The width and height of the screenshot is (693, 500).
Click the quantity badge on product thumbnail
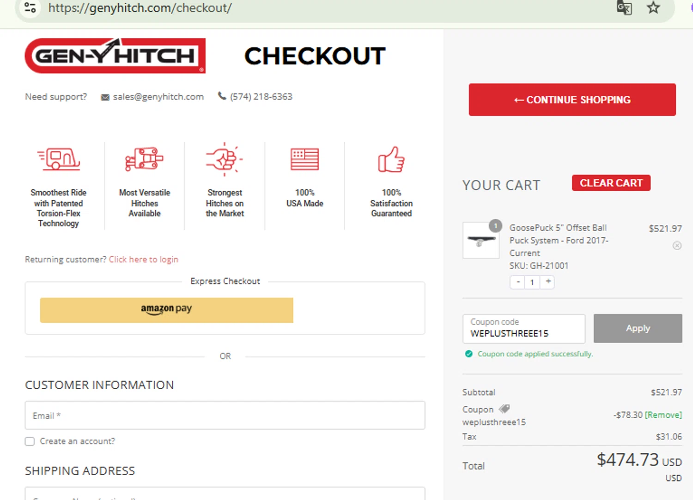tap(496, 226)
